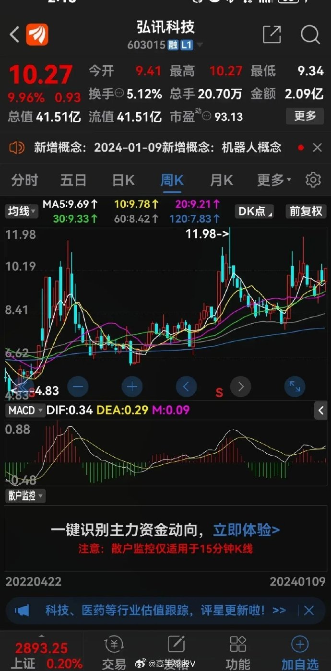
Task: Zoom out chart with minus button
Action: pos(78,387)
